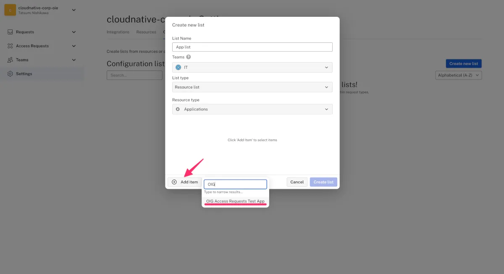Click the Access Requests sidebar icon
Viewport: 504px width, 274px height.
tap(10, 46)
